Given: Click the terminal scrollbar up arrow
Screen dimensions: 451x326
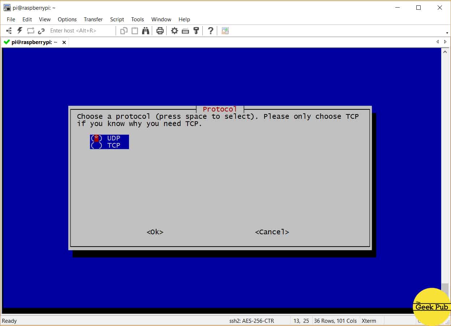Looking at the screenshot, I should pyautogui.click(x=445, y=52).
